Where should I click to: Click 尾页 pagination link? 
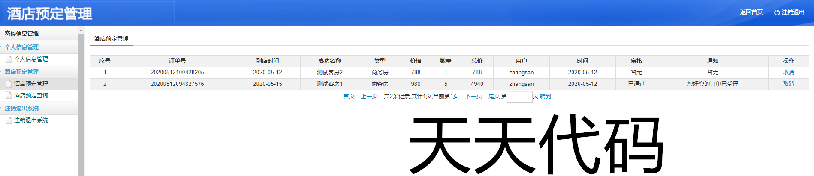(x=494, y=96)
